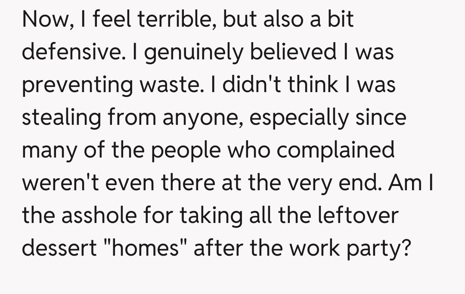This screenshot has width=465, height=294.
Task: Click the word "party" before the question mark
Action: (x=376, y=249)
